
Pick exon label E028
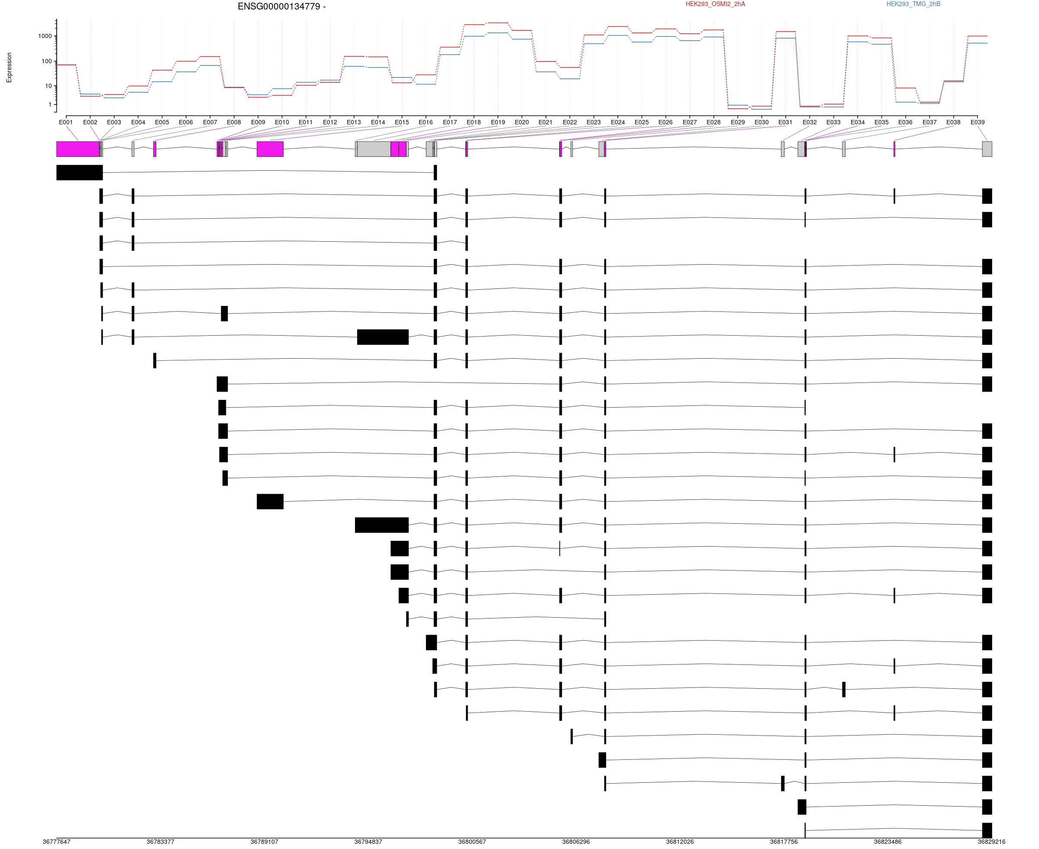[x=713, y=122]
